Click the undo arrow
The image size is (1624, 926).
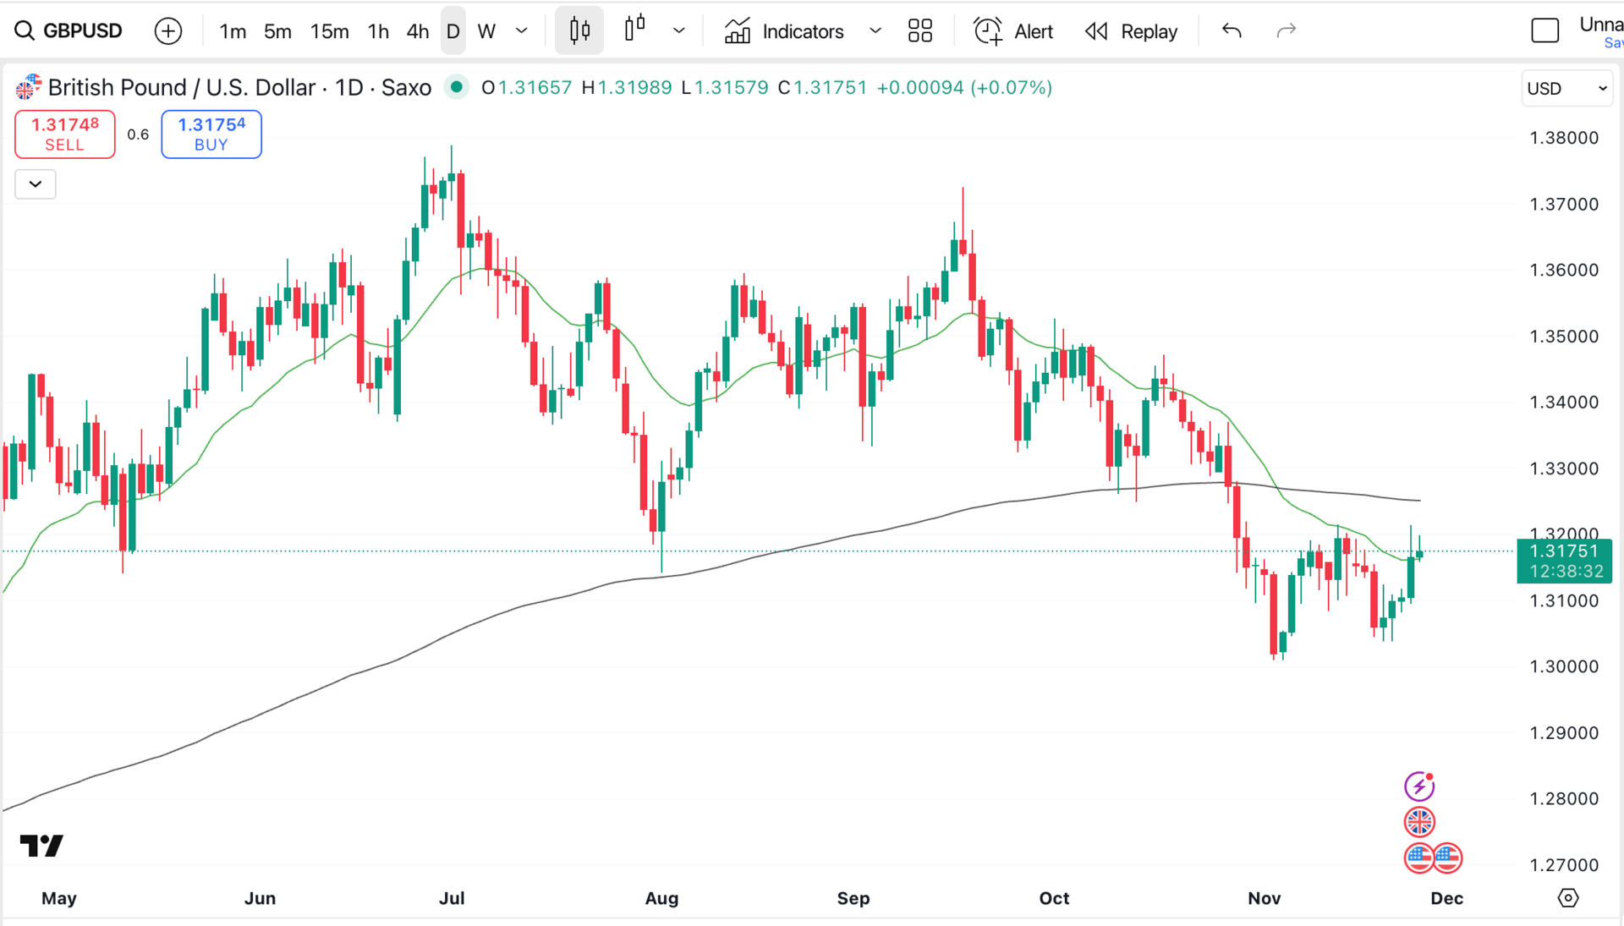point(1232,31)
